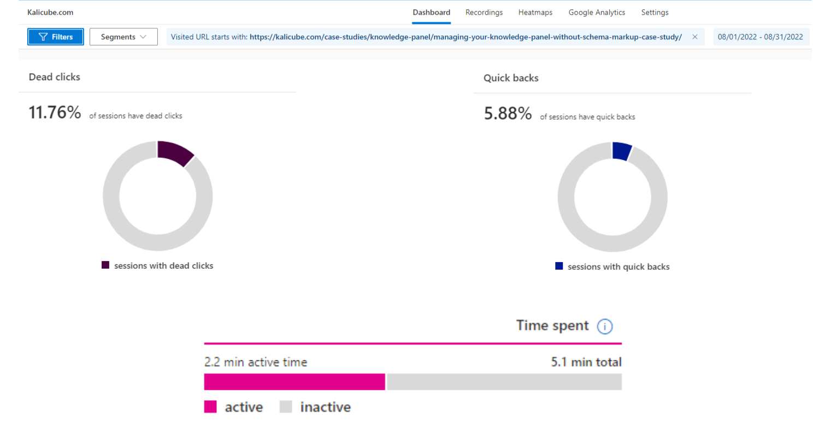Image resolution: width=813 pixels, height=427 pixels.
Task: Open the Heatmaps tab
Action: pyautogui.click(x=535, y=13)
